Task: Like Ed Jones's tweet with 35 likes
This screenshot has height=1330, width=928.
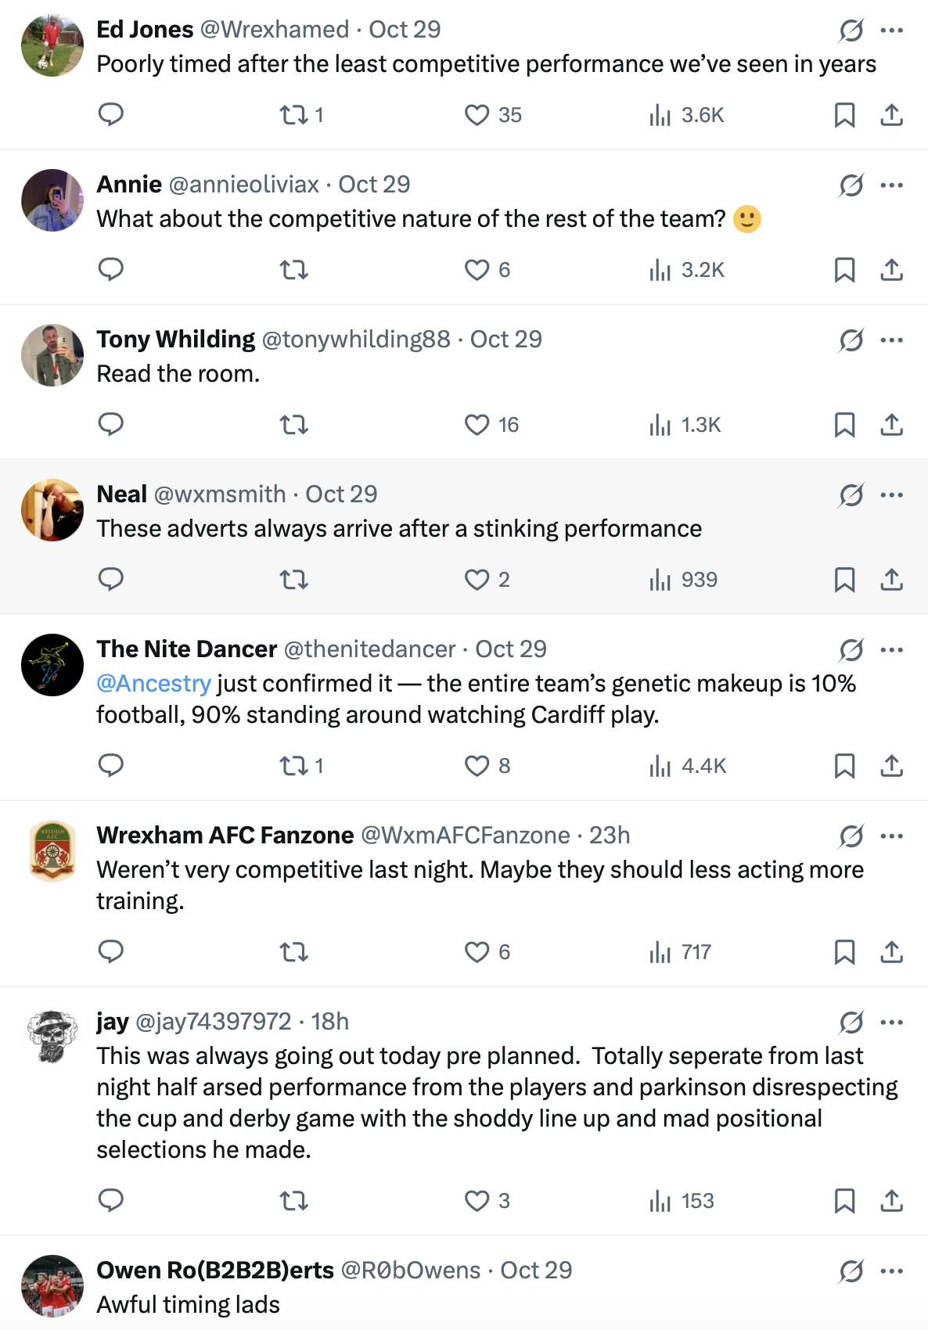Action: [477, 115]
